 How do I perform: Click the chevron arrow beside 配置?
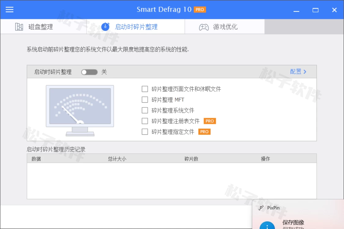(305, 72)
